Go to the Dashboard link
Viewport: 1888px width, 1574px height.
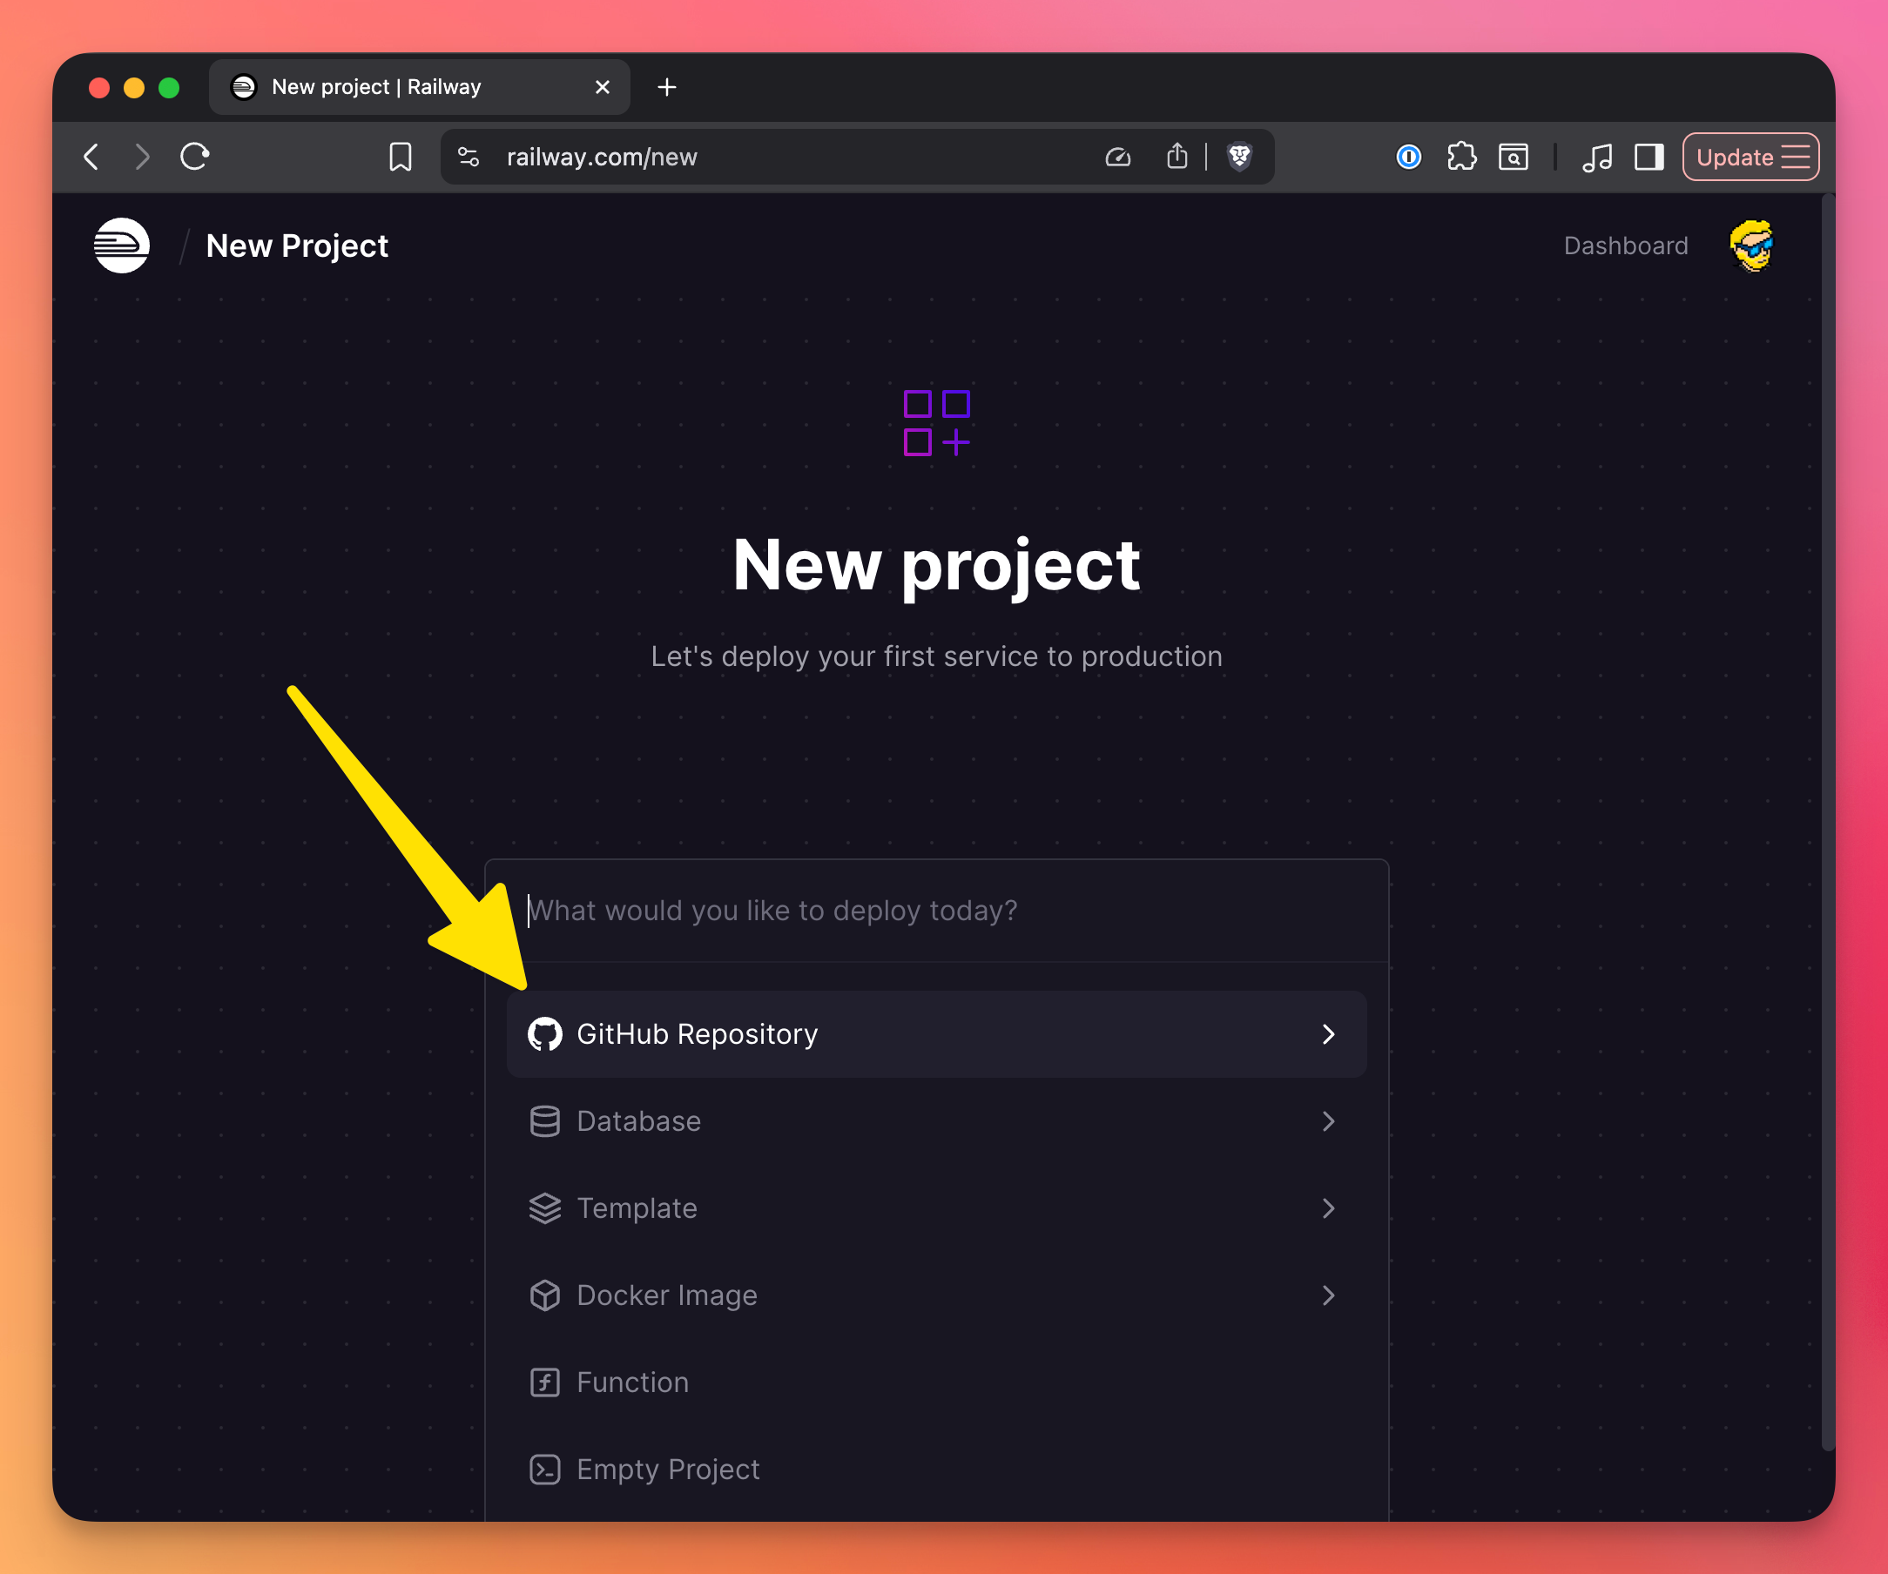[1625, 246]
